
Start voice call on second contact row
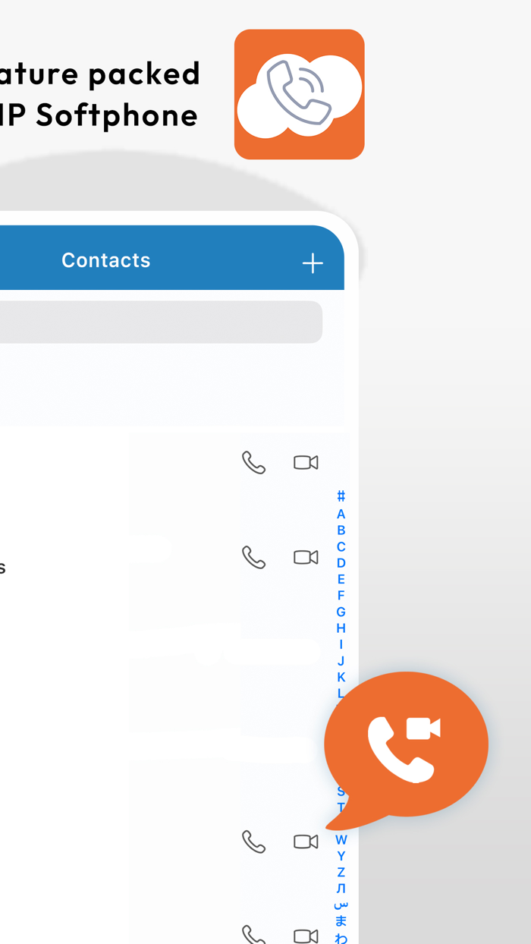pyautogui.click(x=253, y=557)
